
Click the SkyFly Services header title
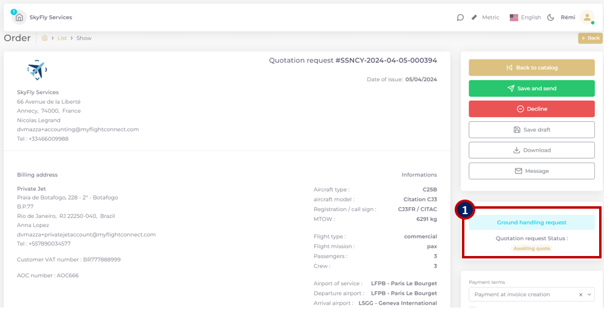click(51, 18)
